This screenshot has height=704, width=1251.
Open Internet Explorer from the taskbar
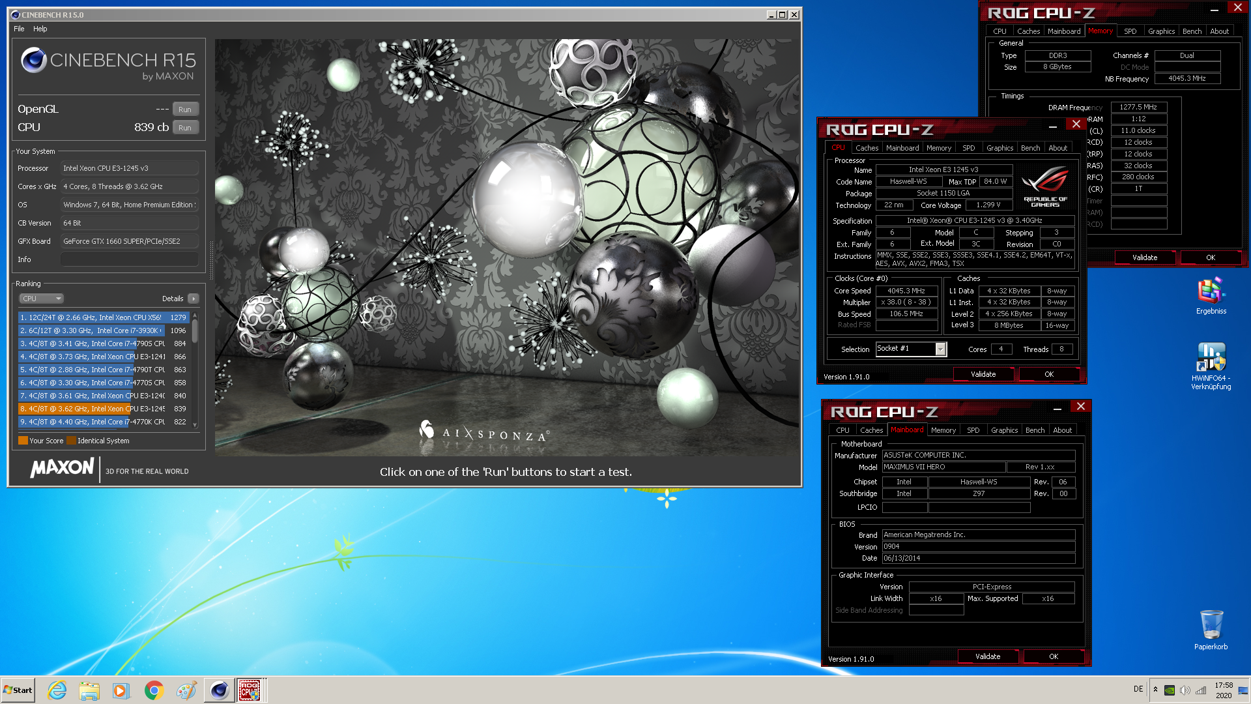57,690
